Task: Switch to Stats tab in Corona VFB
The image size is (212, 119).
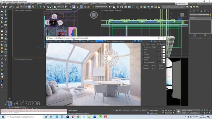Action: point(148,44)
